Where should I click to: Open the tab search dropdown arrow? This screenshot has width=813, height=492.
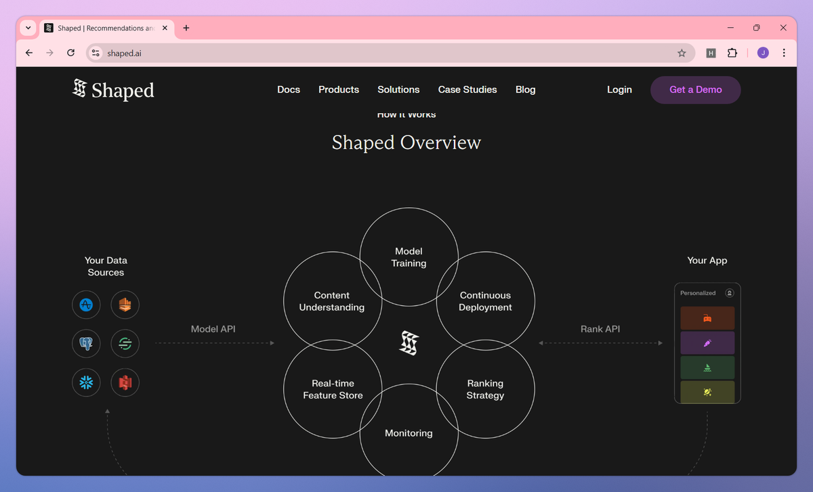click(28, 28)
